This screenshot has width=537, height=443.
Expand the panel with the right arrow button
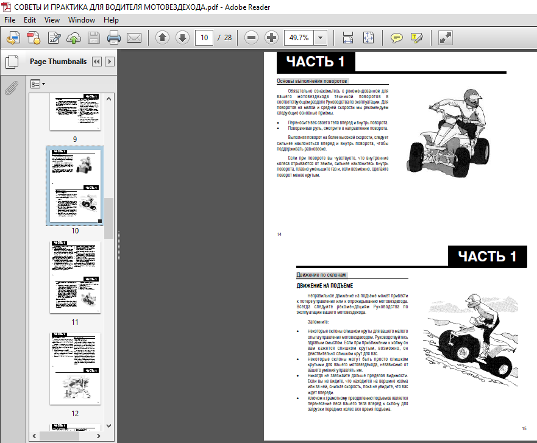(x=110, y=62)
